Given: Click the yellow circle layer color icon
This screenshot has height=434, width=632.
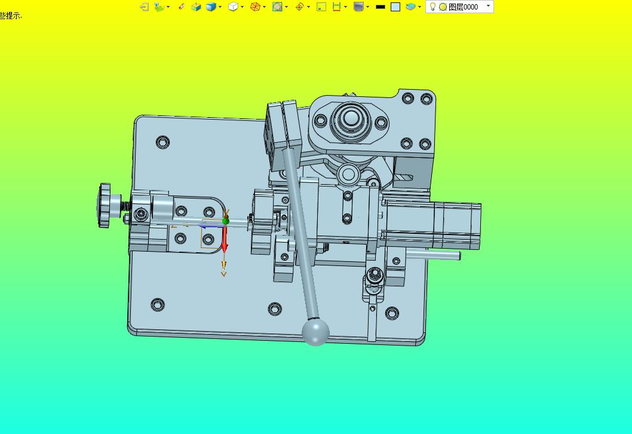Looking at the screenshot, I should click(443, 7).
